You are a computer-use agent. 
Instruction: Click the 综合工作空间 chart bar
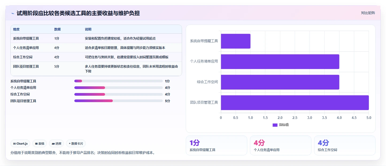point(280,82)
